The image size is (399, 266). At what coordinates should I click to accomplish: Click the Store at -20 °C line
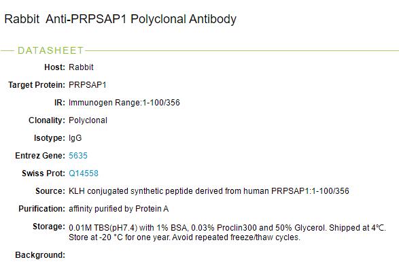coord(184,237)
